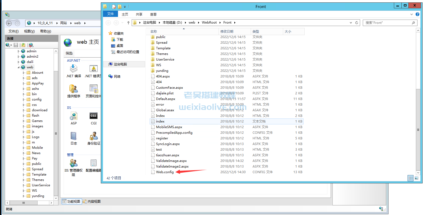Open the 查看 ribbon tab
The width and height of the screenshot is (425, 215).
coord(153,14)
